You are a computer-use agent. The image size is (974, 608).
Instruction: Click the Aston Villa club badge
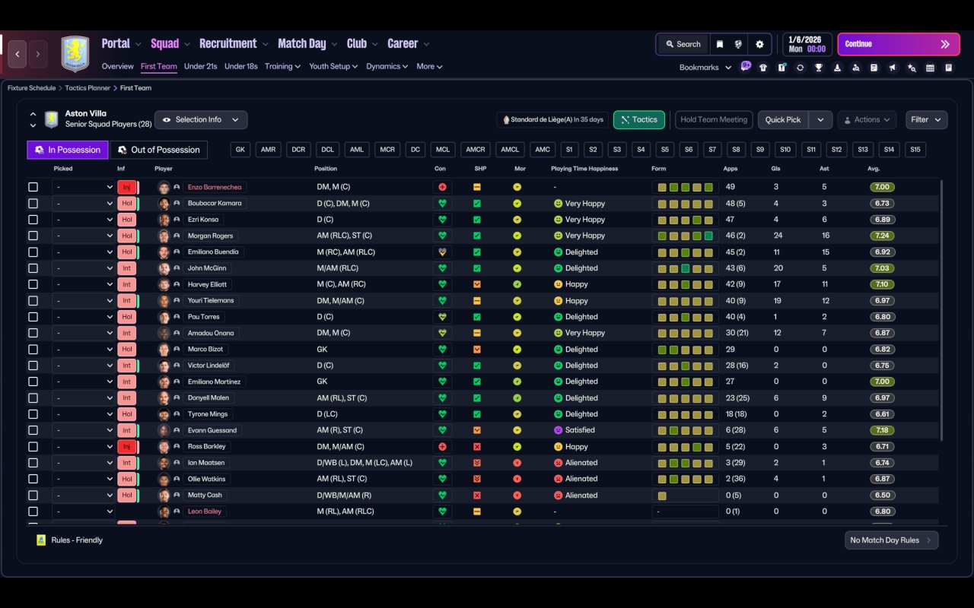75,54
